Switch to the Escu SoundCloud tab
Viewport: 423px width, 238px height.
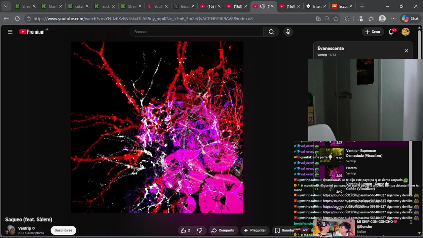[x=343, y=6]
